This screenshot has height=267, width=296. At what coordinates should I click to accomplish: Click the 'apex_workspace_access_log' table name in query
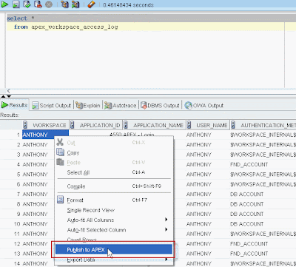coord(75,27)
